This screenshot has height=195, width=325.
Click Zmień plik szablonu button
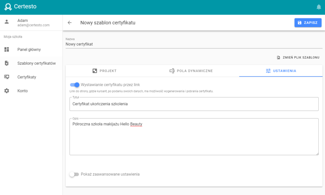tap(298, 57)
